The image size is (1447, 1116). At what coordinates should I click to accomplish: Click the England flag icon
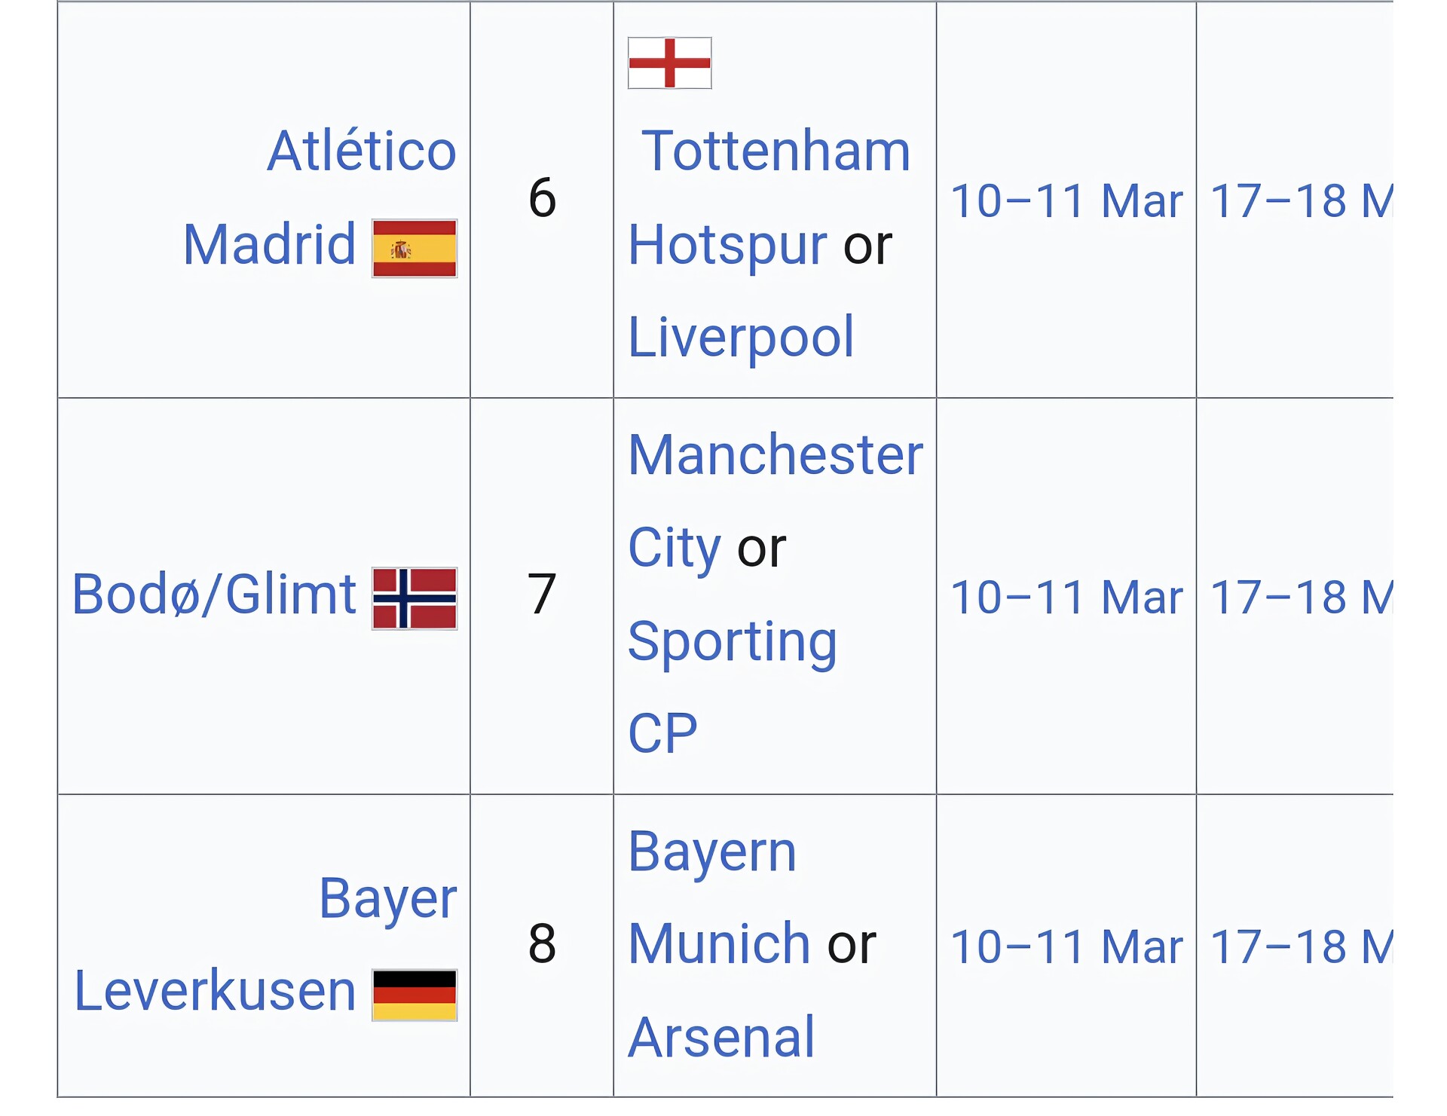pos(669,63)
